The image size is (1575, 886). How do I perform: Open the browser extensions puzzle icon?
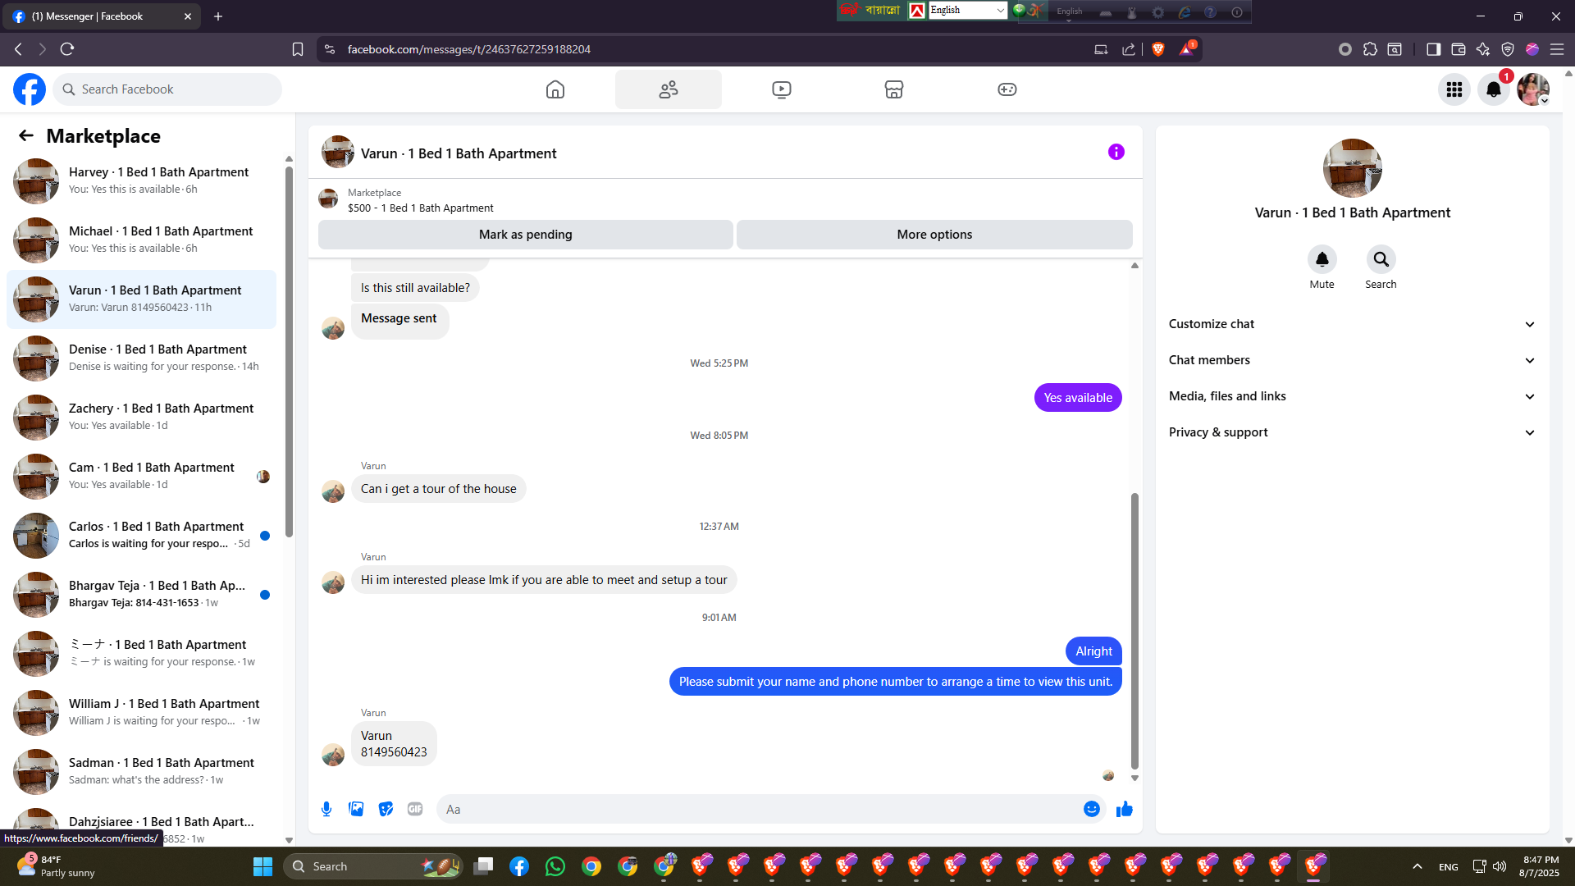(1370, 49)
